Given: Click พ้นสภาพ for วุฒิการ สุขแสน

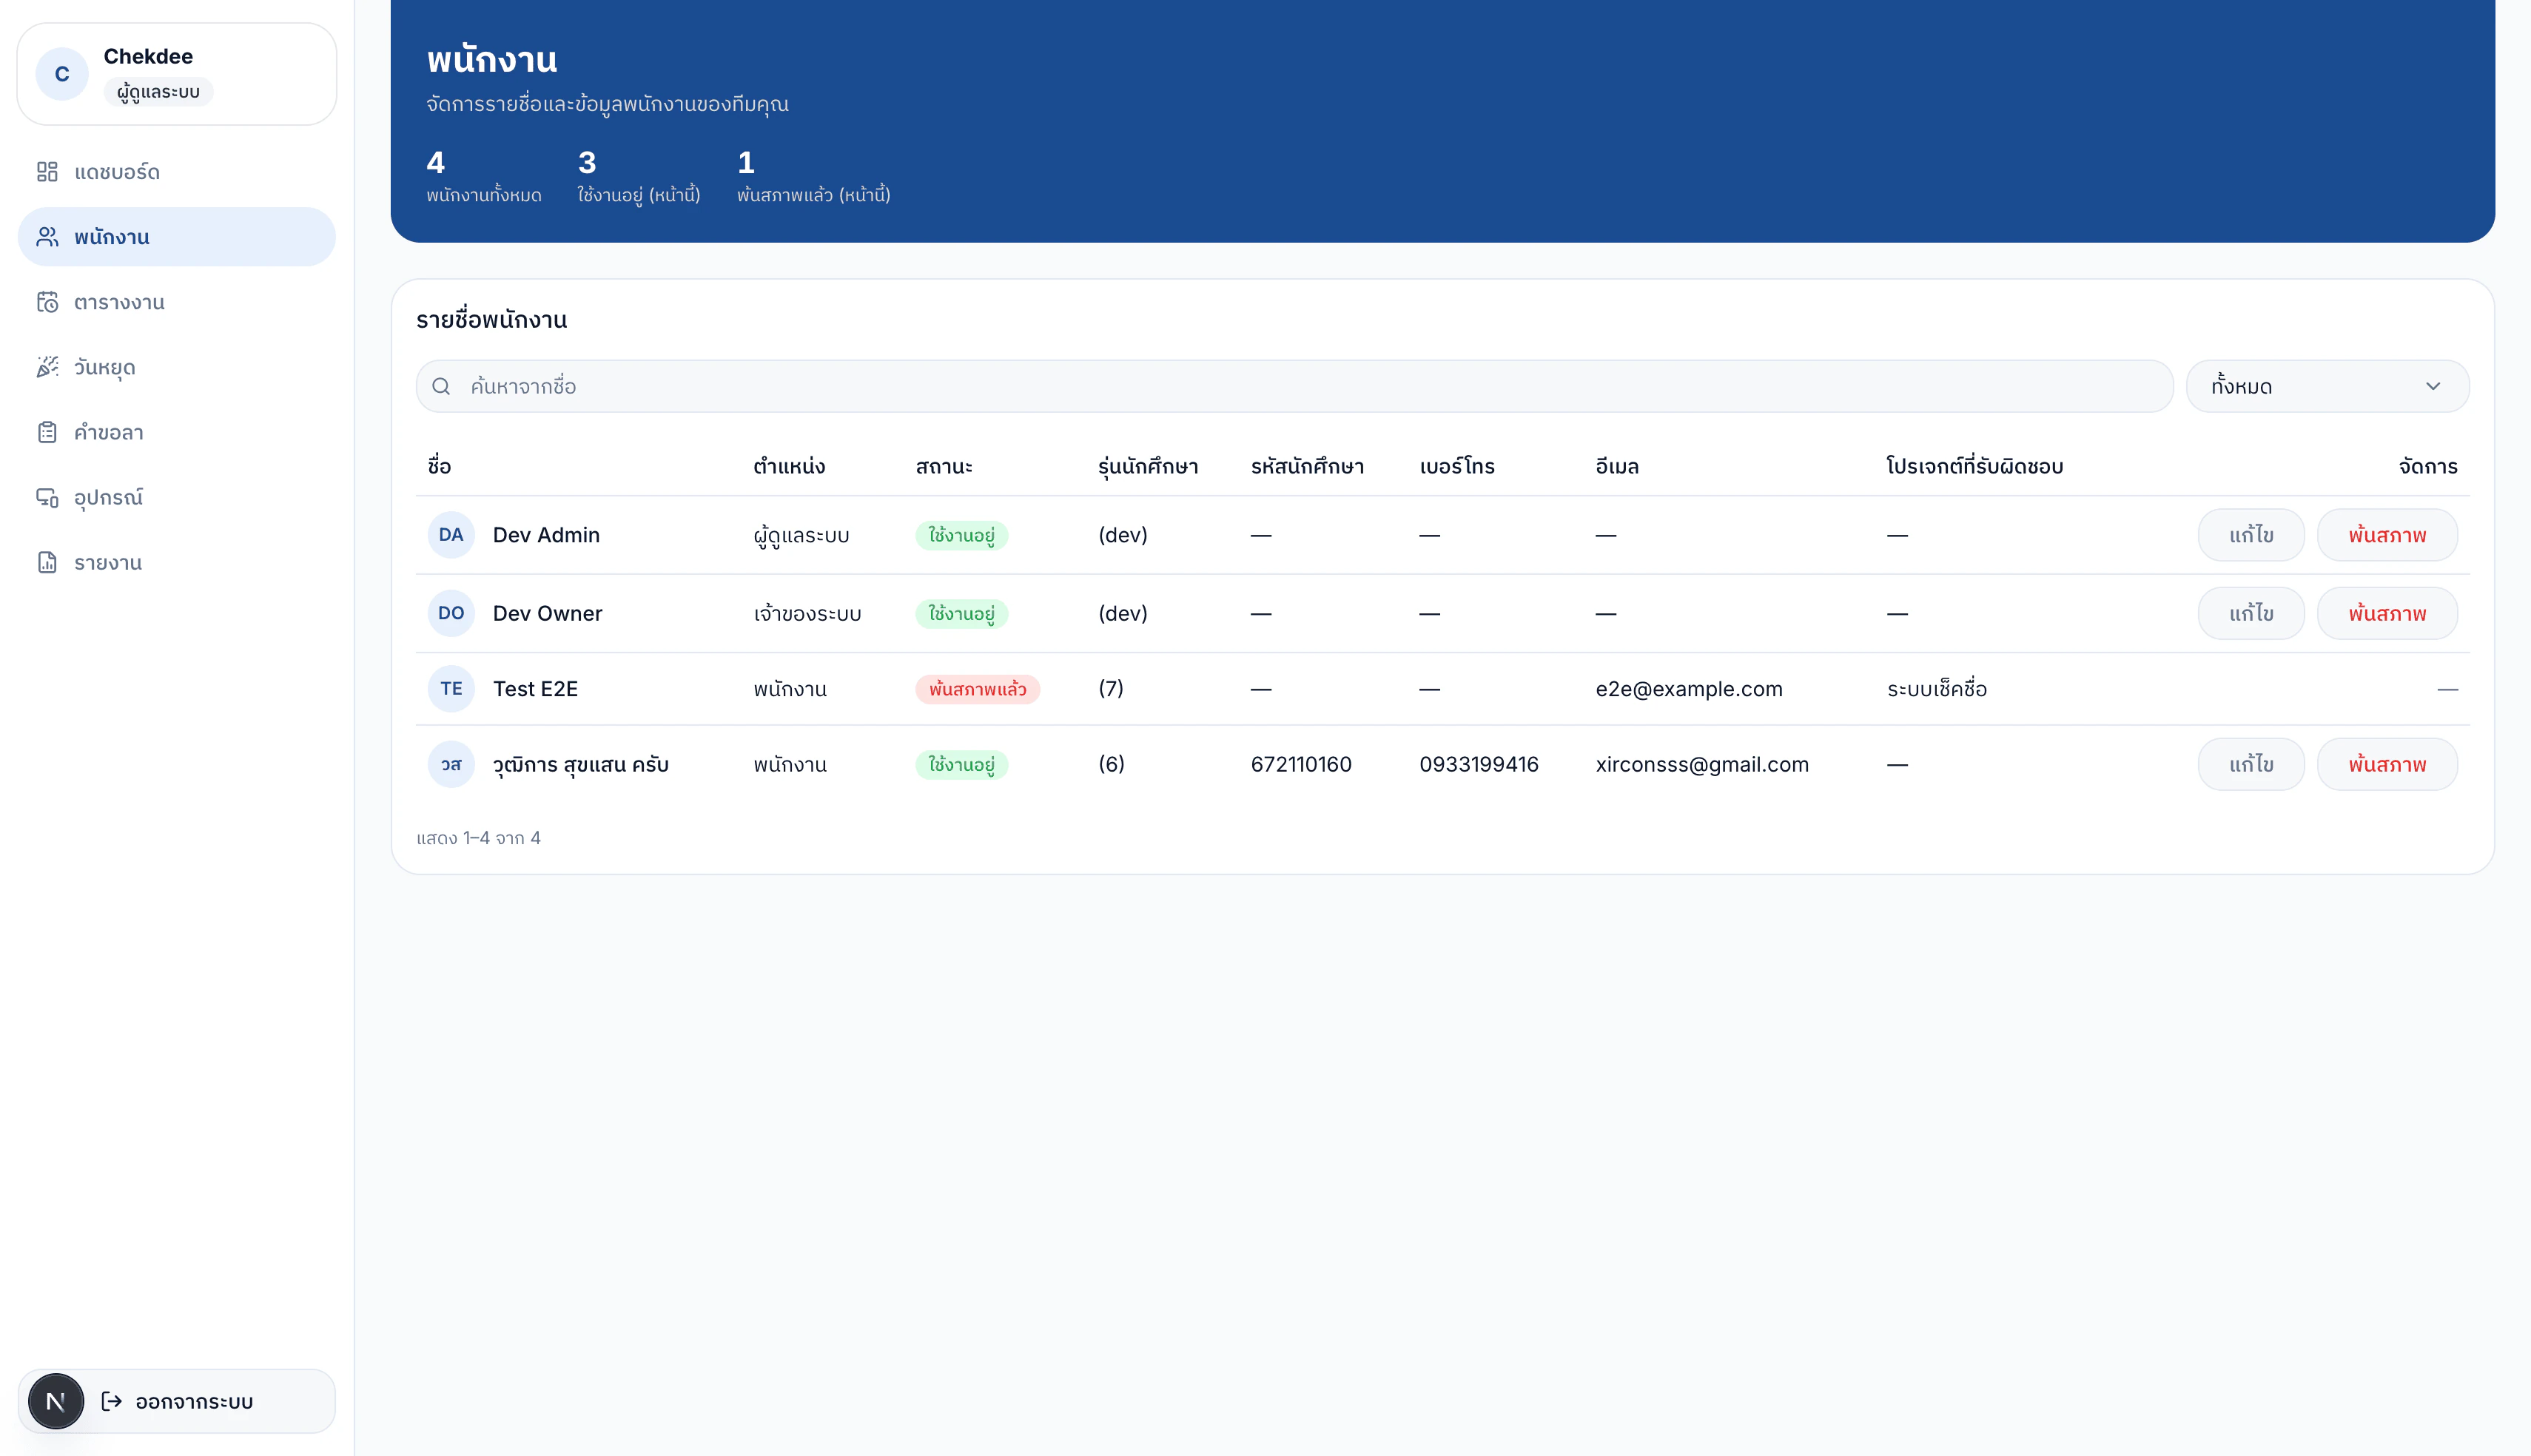Looking at the screenshot, I should tap(2387, 764).
